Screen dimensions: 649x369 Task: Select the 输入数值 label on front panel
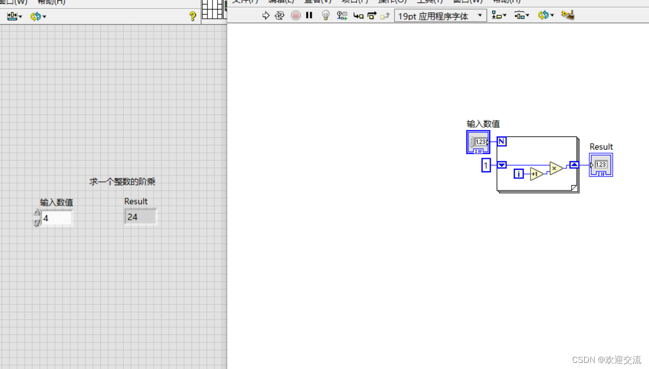coord(57,202)
